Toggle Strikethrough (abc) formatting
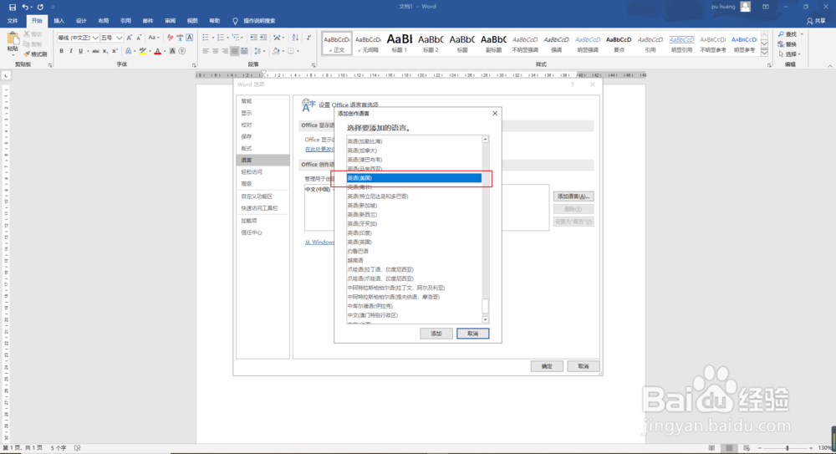Image resolution: width=836 pixels, height=454 pixels. [95, 51]
